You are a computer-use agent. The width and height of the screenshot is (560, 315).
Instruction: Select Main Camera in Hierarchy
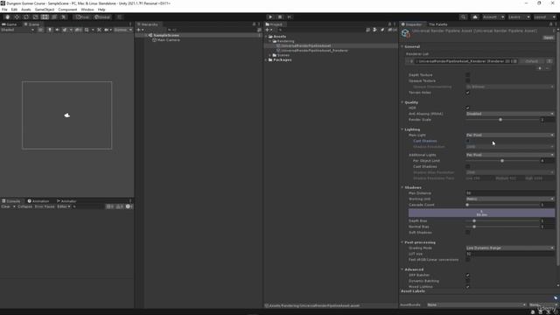click(x=169, y=40)
